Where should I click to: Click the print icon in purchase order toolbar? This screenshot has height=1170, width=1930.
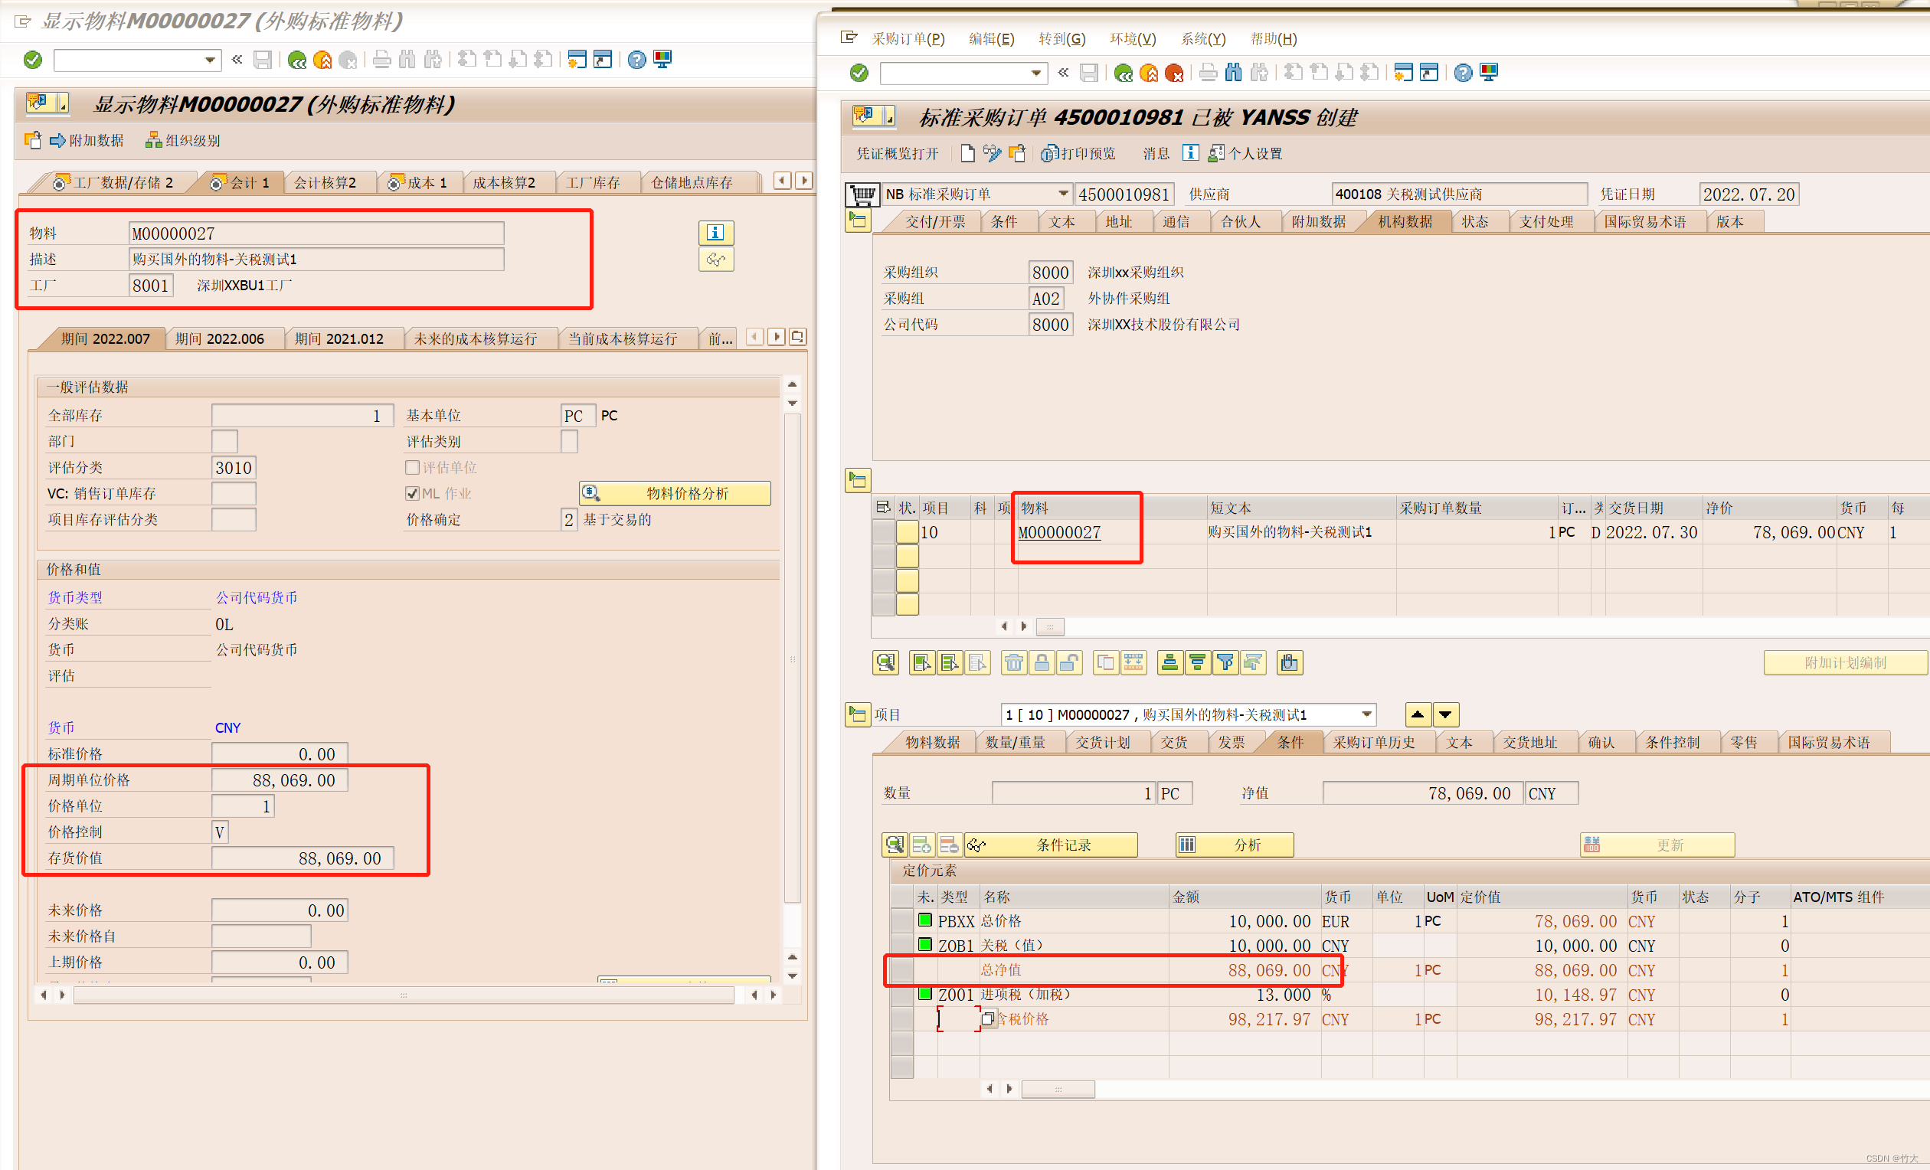coord(1207,73)
